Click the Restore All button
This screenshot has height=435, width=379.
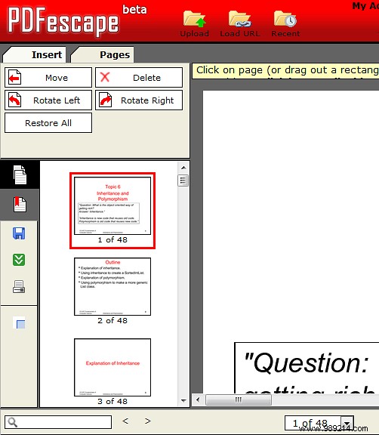point(48,122)
